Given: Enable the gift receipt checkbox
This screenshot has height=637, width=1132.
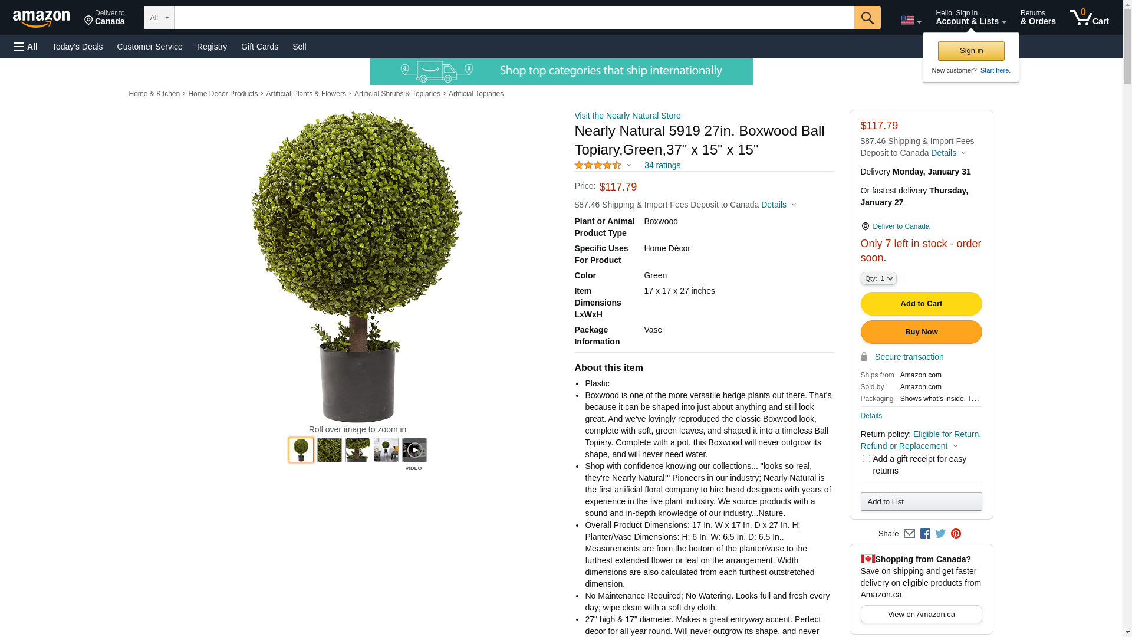Looking at the screenshot, I should pos(866,459).
